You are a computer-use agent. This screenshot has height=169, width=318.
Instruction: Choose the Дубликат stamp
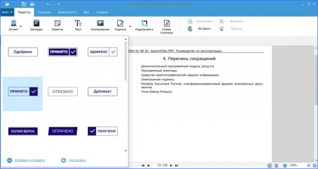[103, 91]
